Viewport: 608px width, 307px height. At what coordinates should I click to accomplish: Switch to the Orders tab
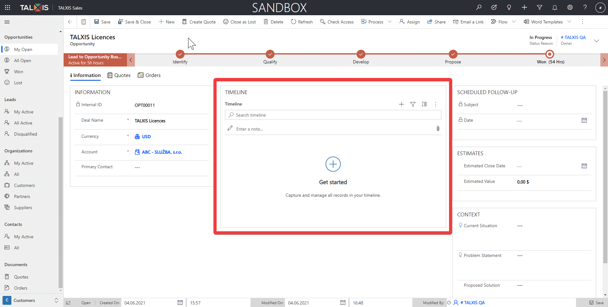click(149, 75)
